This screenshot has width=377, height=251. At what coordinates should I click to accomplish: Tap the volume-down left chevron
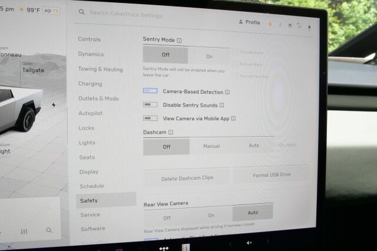click(x=230, y=245)
